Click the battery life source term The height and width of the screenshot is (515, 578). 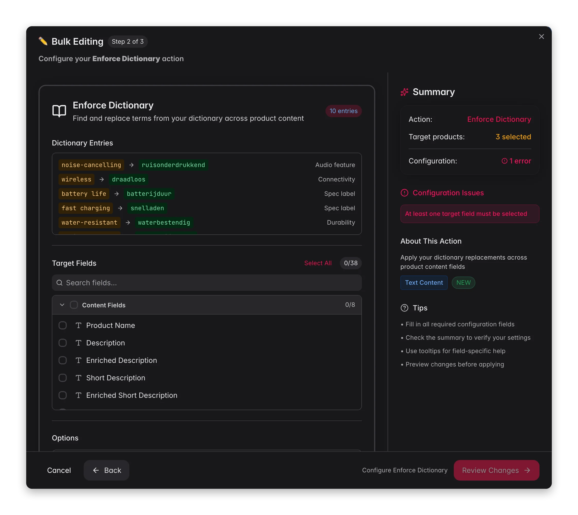[84, 194]
